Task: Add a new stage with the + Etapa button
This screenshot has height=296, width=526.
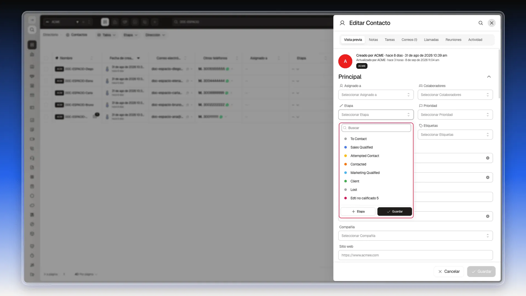Action: (358, 212)
